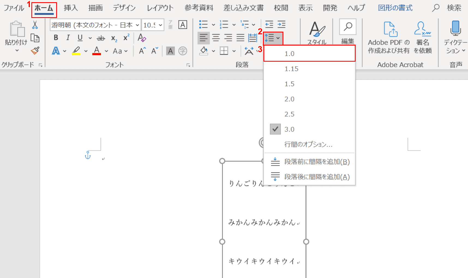Expand font color dropdown arrow
The height and width of the screenshot is (278, 468).
tap(106, 51)
